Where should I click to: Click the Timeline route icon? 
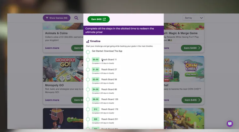coord(88,41)
